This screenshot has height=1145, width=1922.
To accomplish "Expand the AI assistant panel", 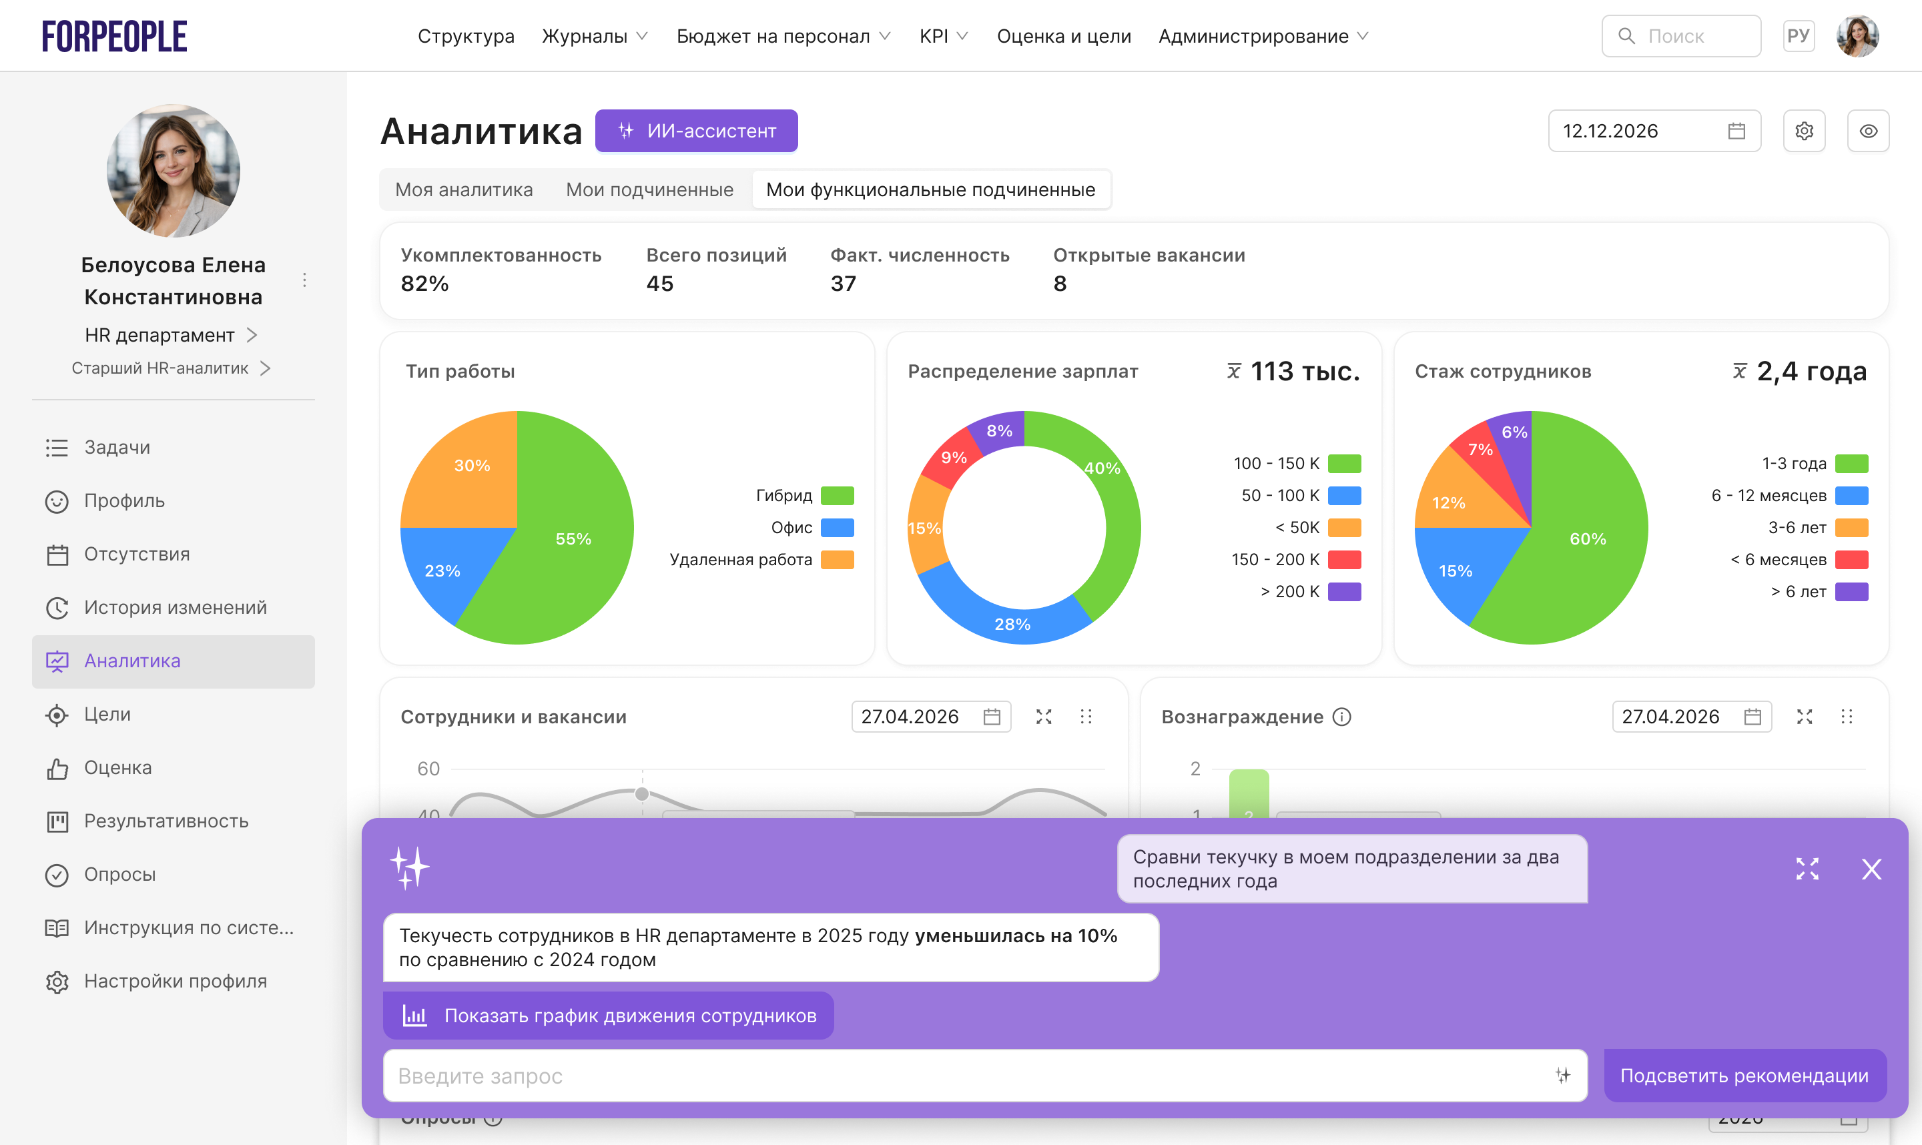I will click(x=1807, y=869).
